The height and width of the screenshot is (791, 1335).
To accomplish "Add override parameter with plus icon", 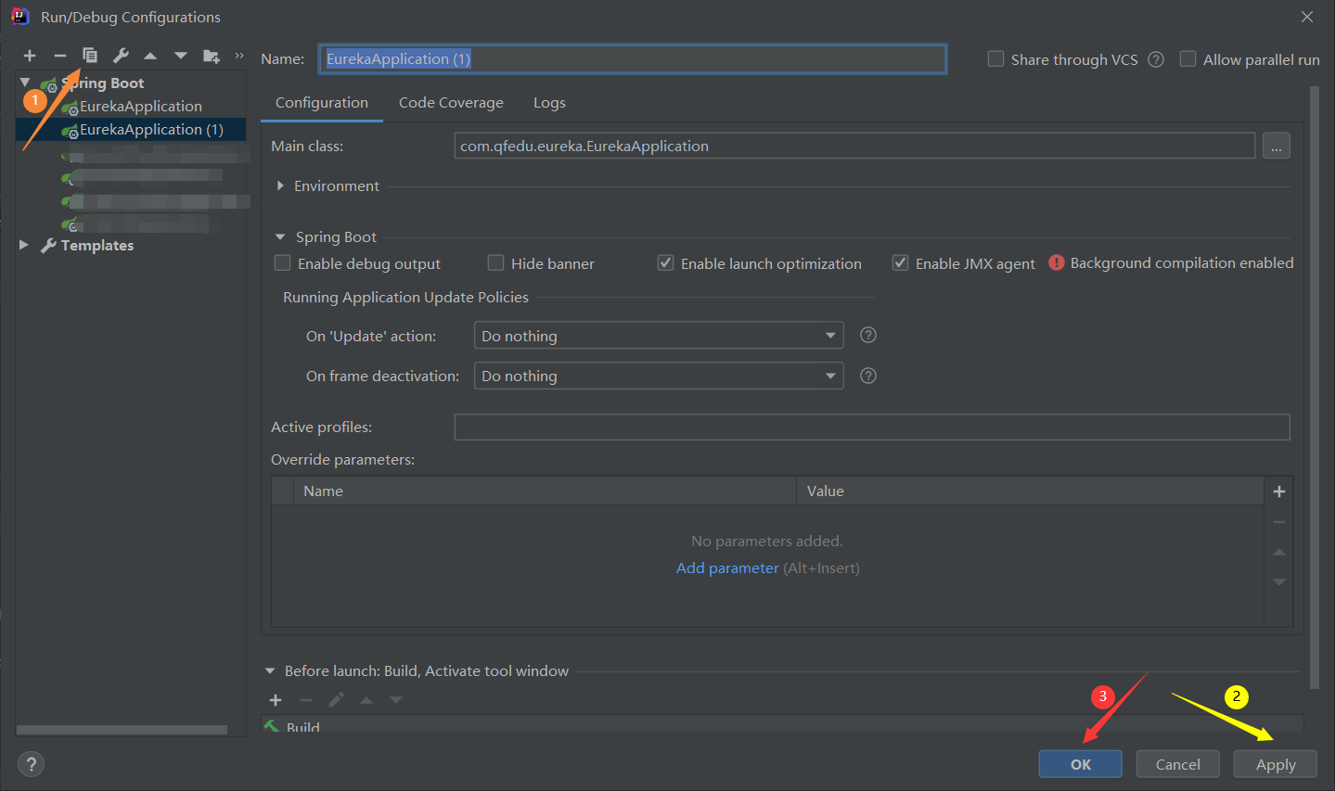I will (1279, 491).
